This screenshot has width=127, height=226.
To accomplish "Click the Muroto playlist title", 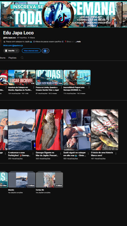I will pyautogui.click(x=11, y=190).
